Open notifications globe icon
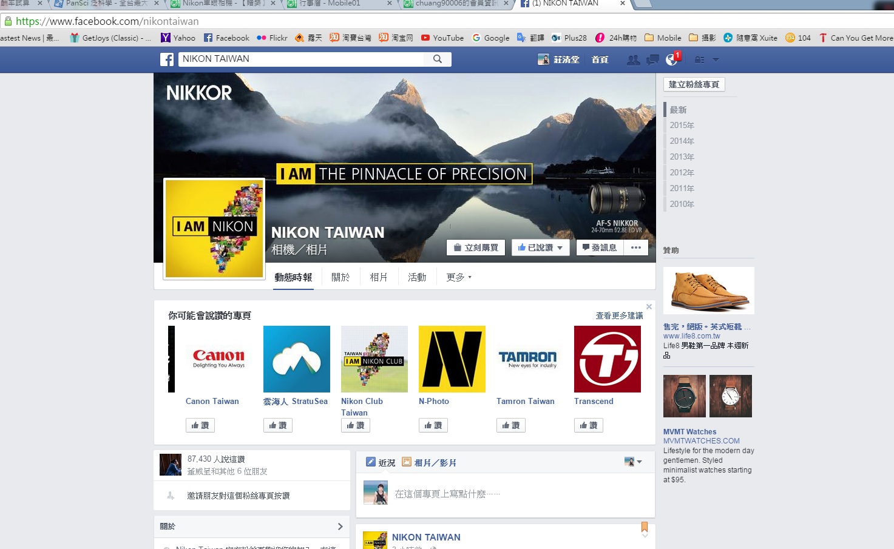Viewport: 894px width, 549px height. 671,59
